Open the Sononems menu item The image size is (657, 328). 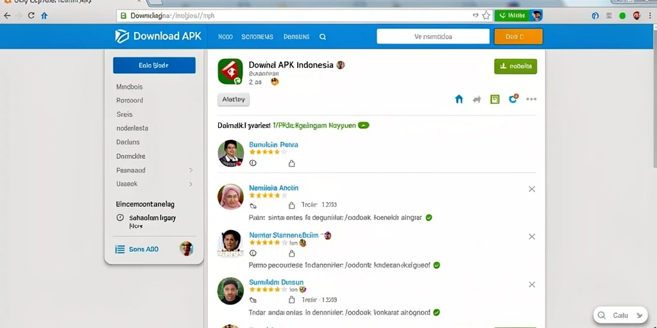pyautogui.click(x=257, y=37)
